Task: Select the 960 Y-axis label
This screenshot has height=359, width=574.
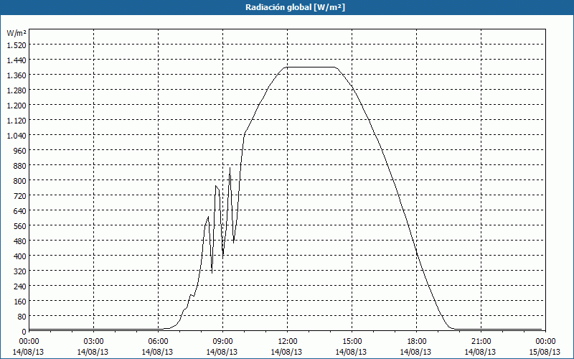Action: point(21,151)
